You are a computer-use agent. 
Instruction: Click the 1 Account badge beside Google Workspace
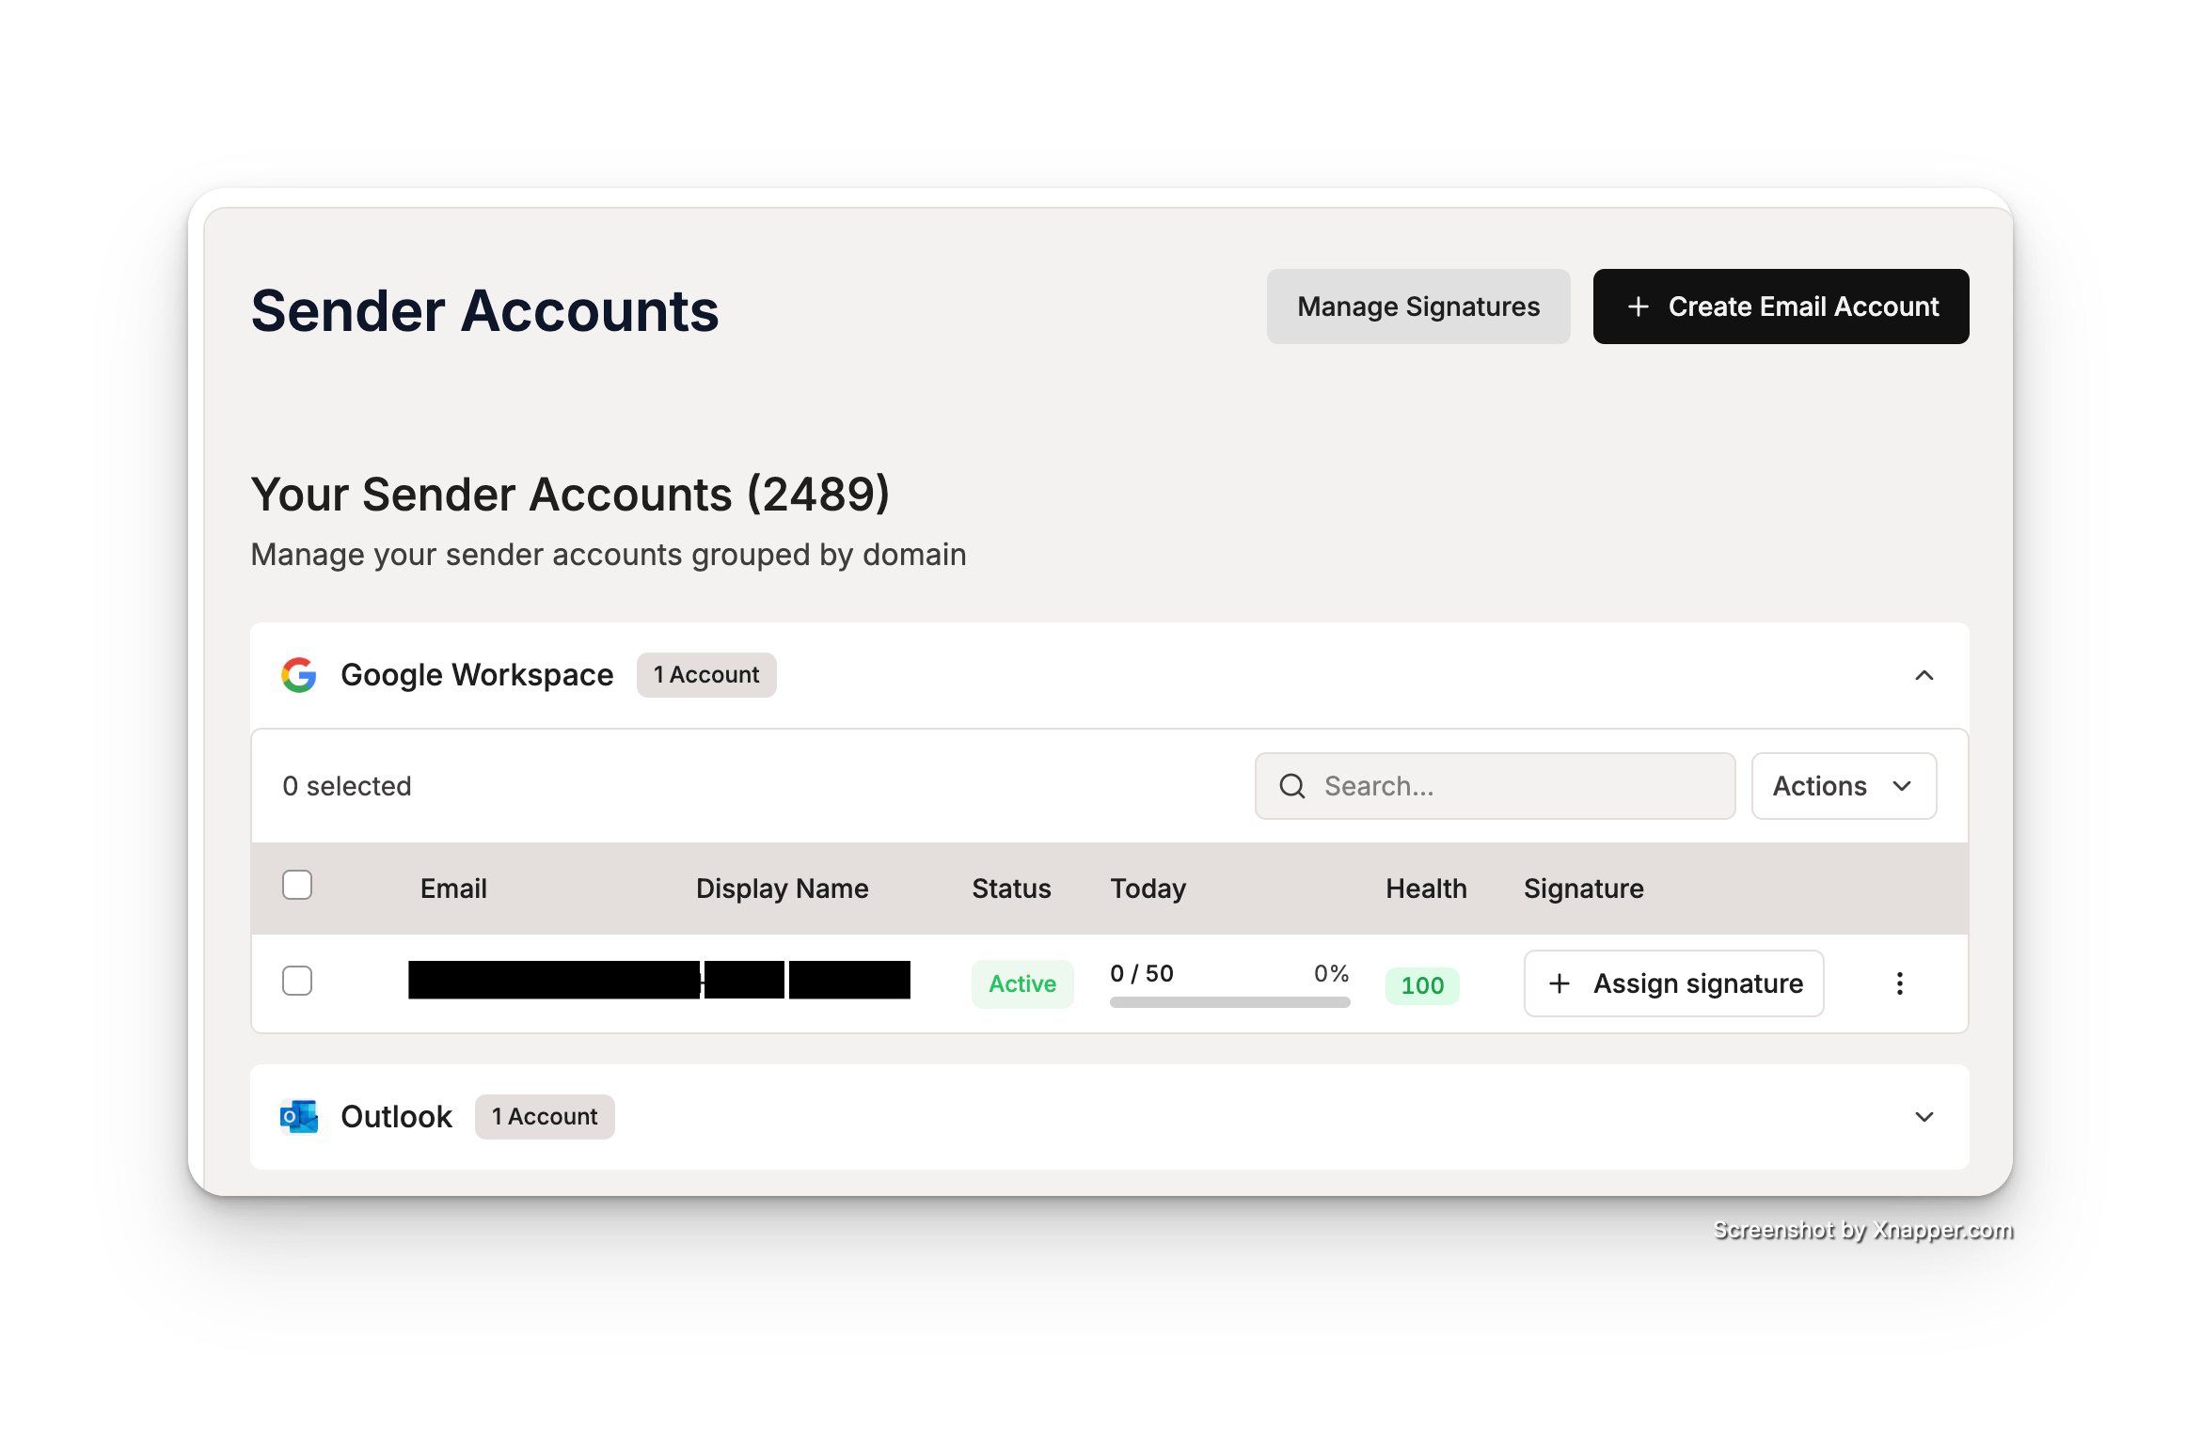[x=706, y=675]
